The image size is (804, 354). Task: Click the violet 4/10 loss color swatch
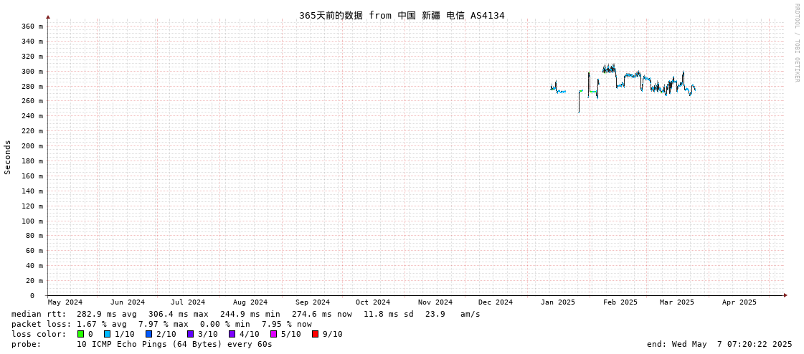(x=232, y=334)
